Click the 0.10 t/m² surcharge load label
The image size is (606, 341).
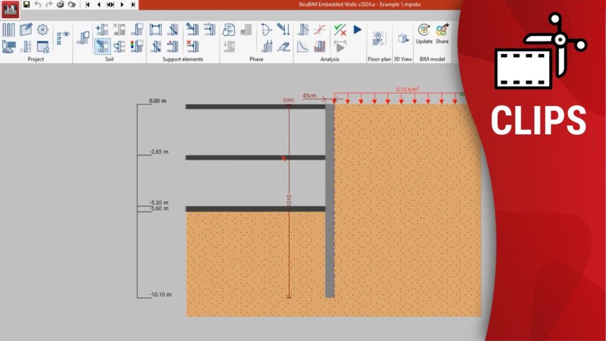[408, 90]
